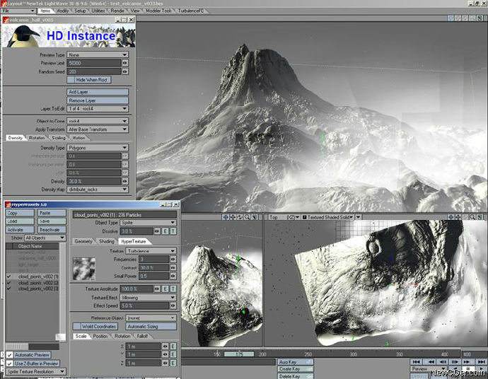Toggle Automatic Preview checkbox
Viewport: 488px width, 379px height.
[10, 355]
